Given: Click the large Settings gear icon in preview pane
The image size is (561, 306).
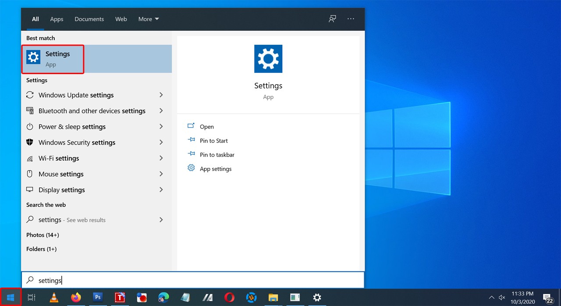Looking at the screenshot, I should (268, 59).
